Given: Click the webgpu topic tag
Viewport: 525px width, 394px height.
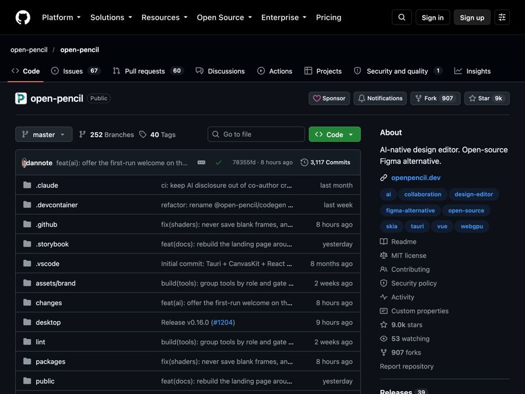Looking at the screenshot, I should pos(472,226).
